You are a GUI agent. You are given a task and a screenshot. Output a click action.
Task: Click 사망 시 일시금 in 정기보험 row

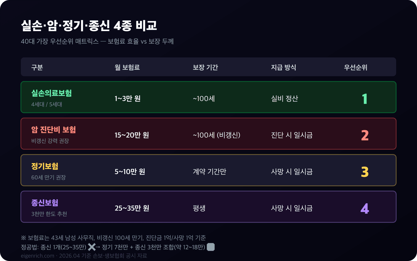click(292, 171)
